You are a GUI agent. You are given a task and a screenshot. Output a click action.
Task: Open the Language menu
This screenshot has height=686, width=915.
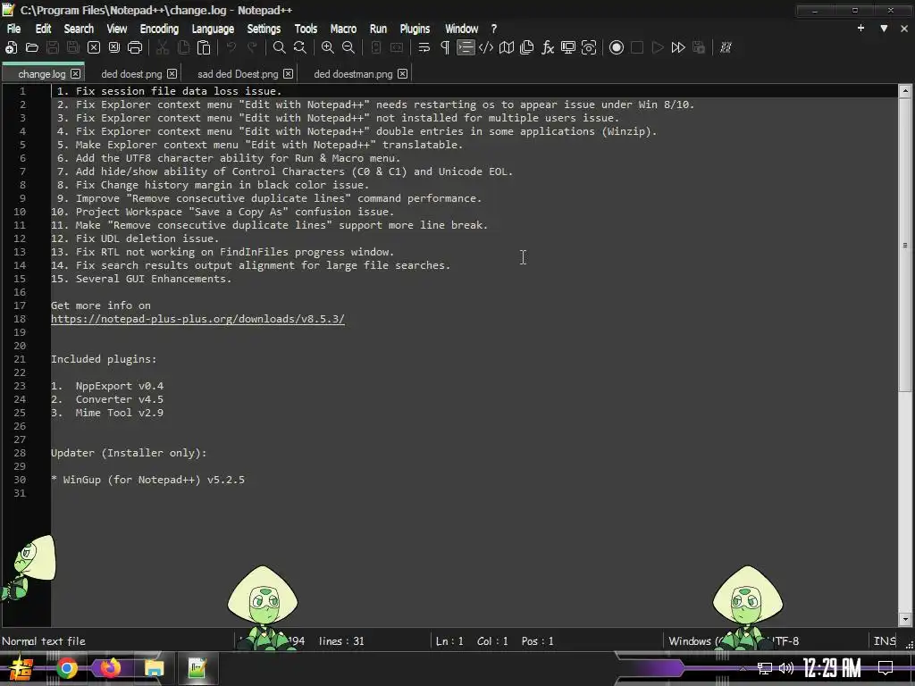(x=213, y=29)
